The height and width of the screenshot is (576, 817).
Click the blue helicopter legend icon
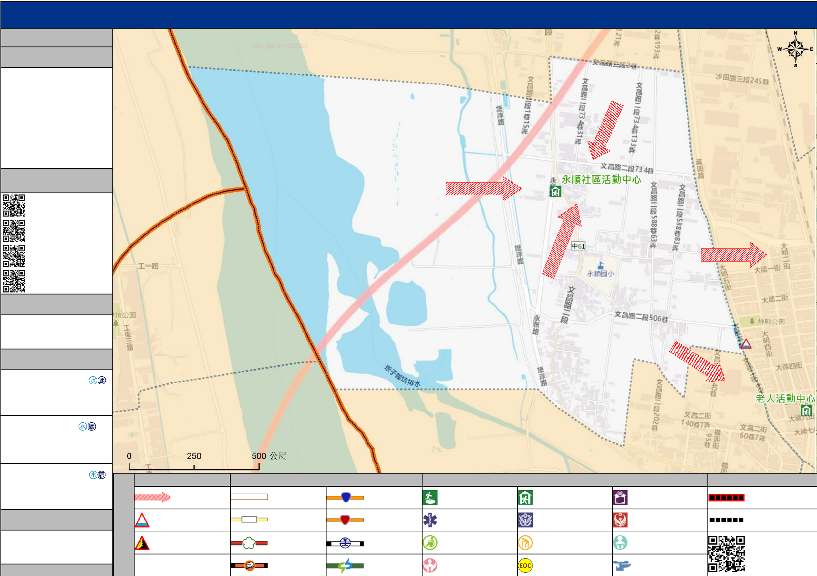(621, 565)
